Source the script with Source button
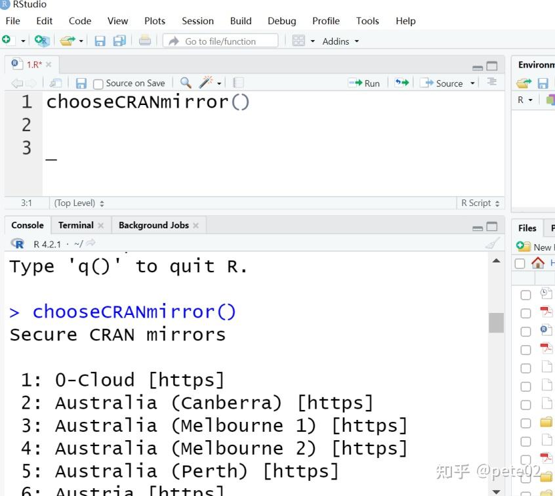Screen dimensions: 555x496 pyautogui.click(x=442, y=83)
